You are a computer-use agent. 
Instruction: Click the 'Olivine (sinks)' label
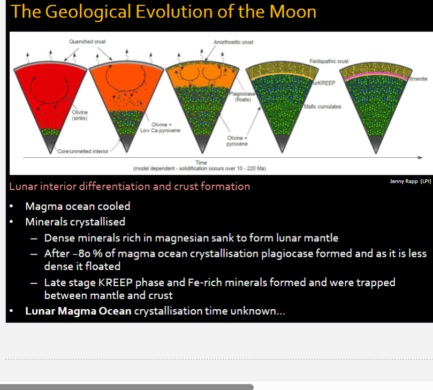click(80, 115)
